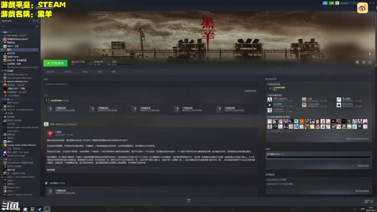Open the 指南 tab
Screen dimensions: 377x212
pos(99,72)
